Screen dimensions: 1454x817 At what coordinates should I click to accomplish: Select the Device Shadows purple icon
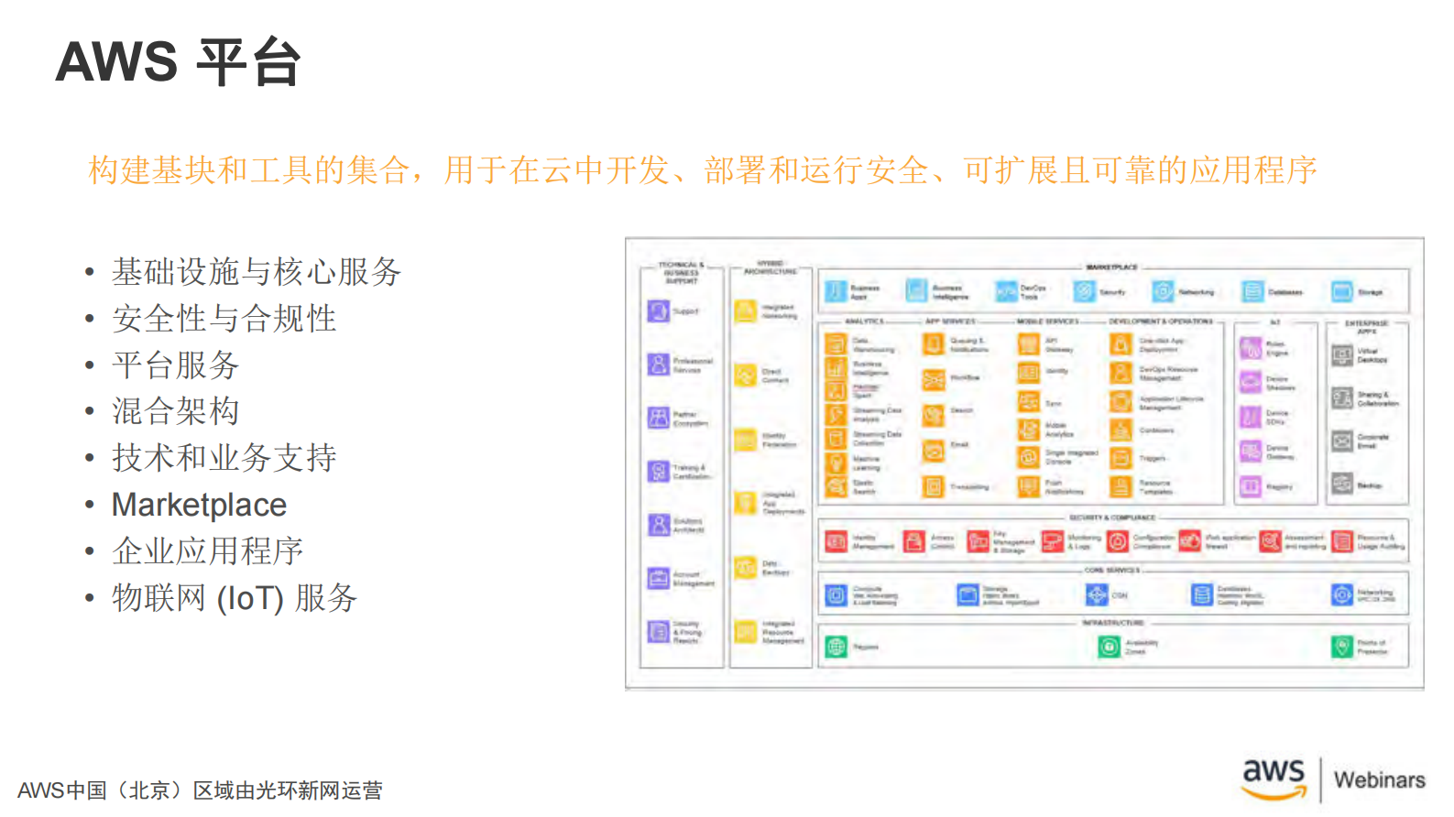pyautogui.click(x=1251, y=382)
